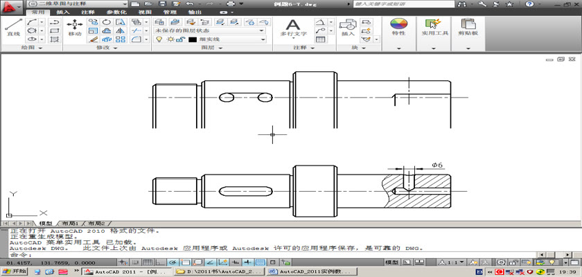582x277 pixels.
Task: Click the black layer color swatch
Action: tap(191, 40)
